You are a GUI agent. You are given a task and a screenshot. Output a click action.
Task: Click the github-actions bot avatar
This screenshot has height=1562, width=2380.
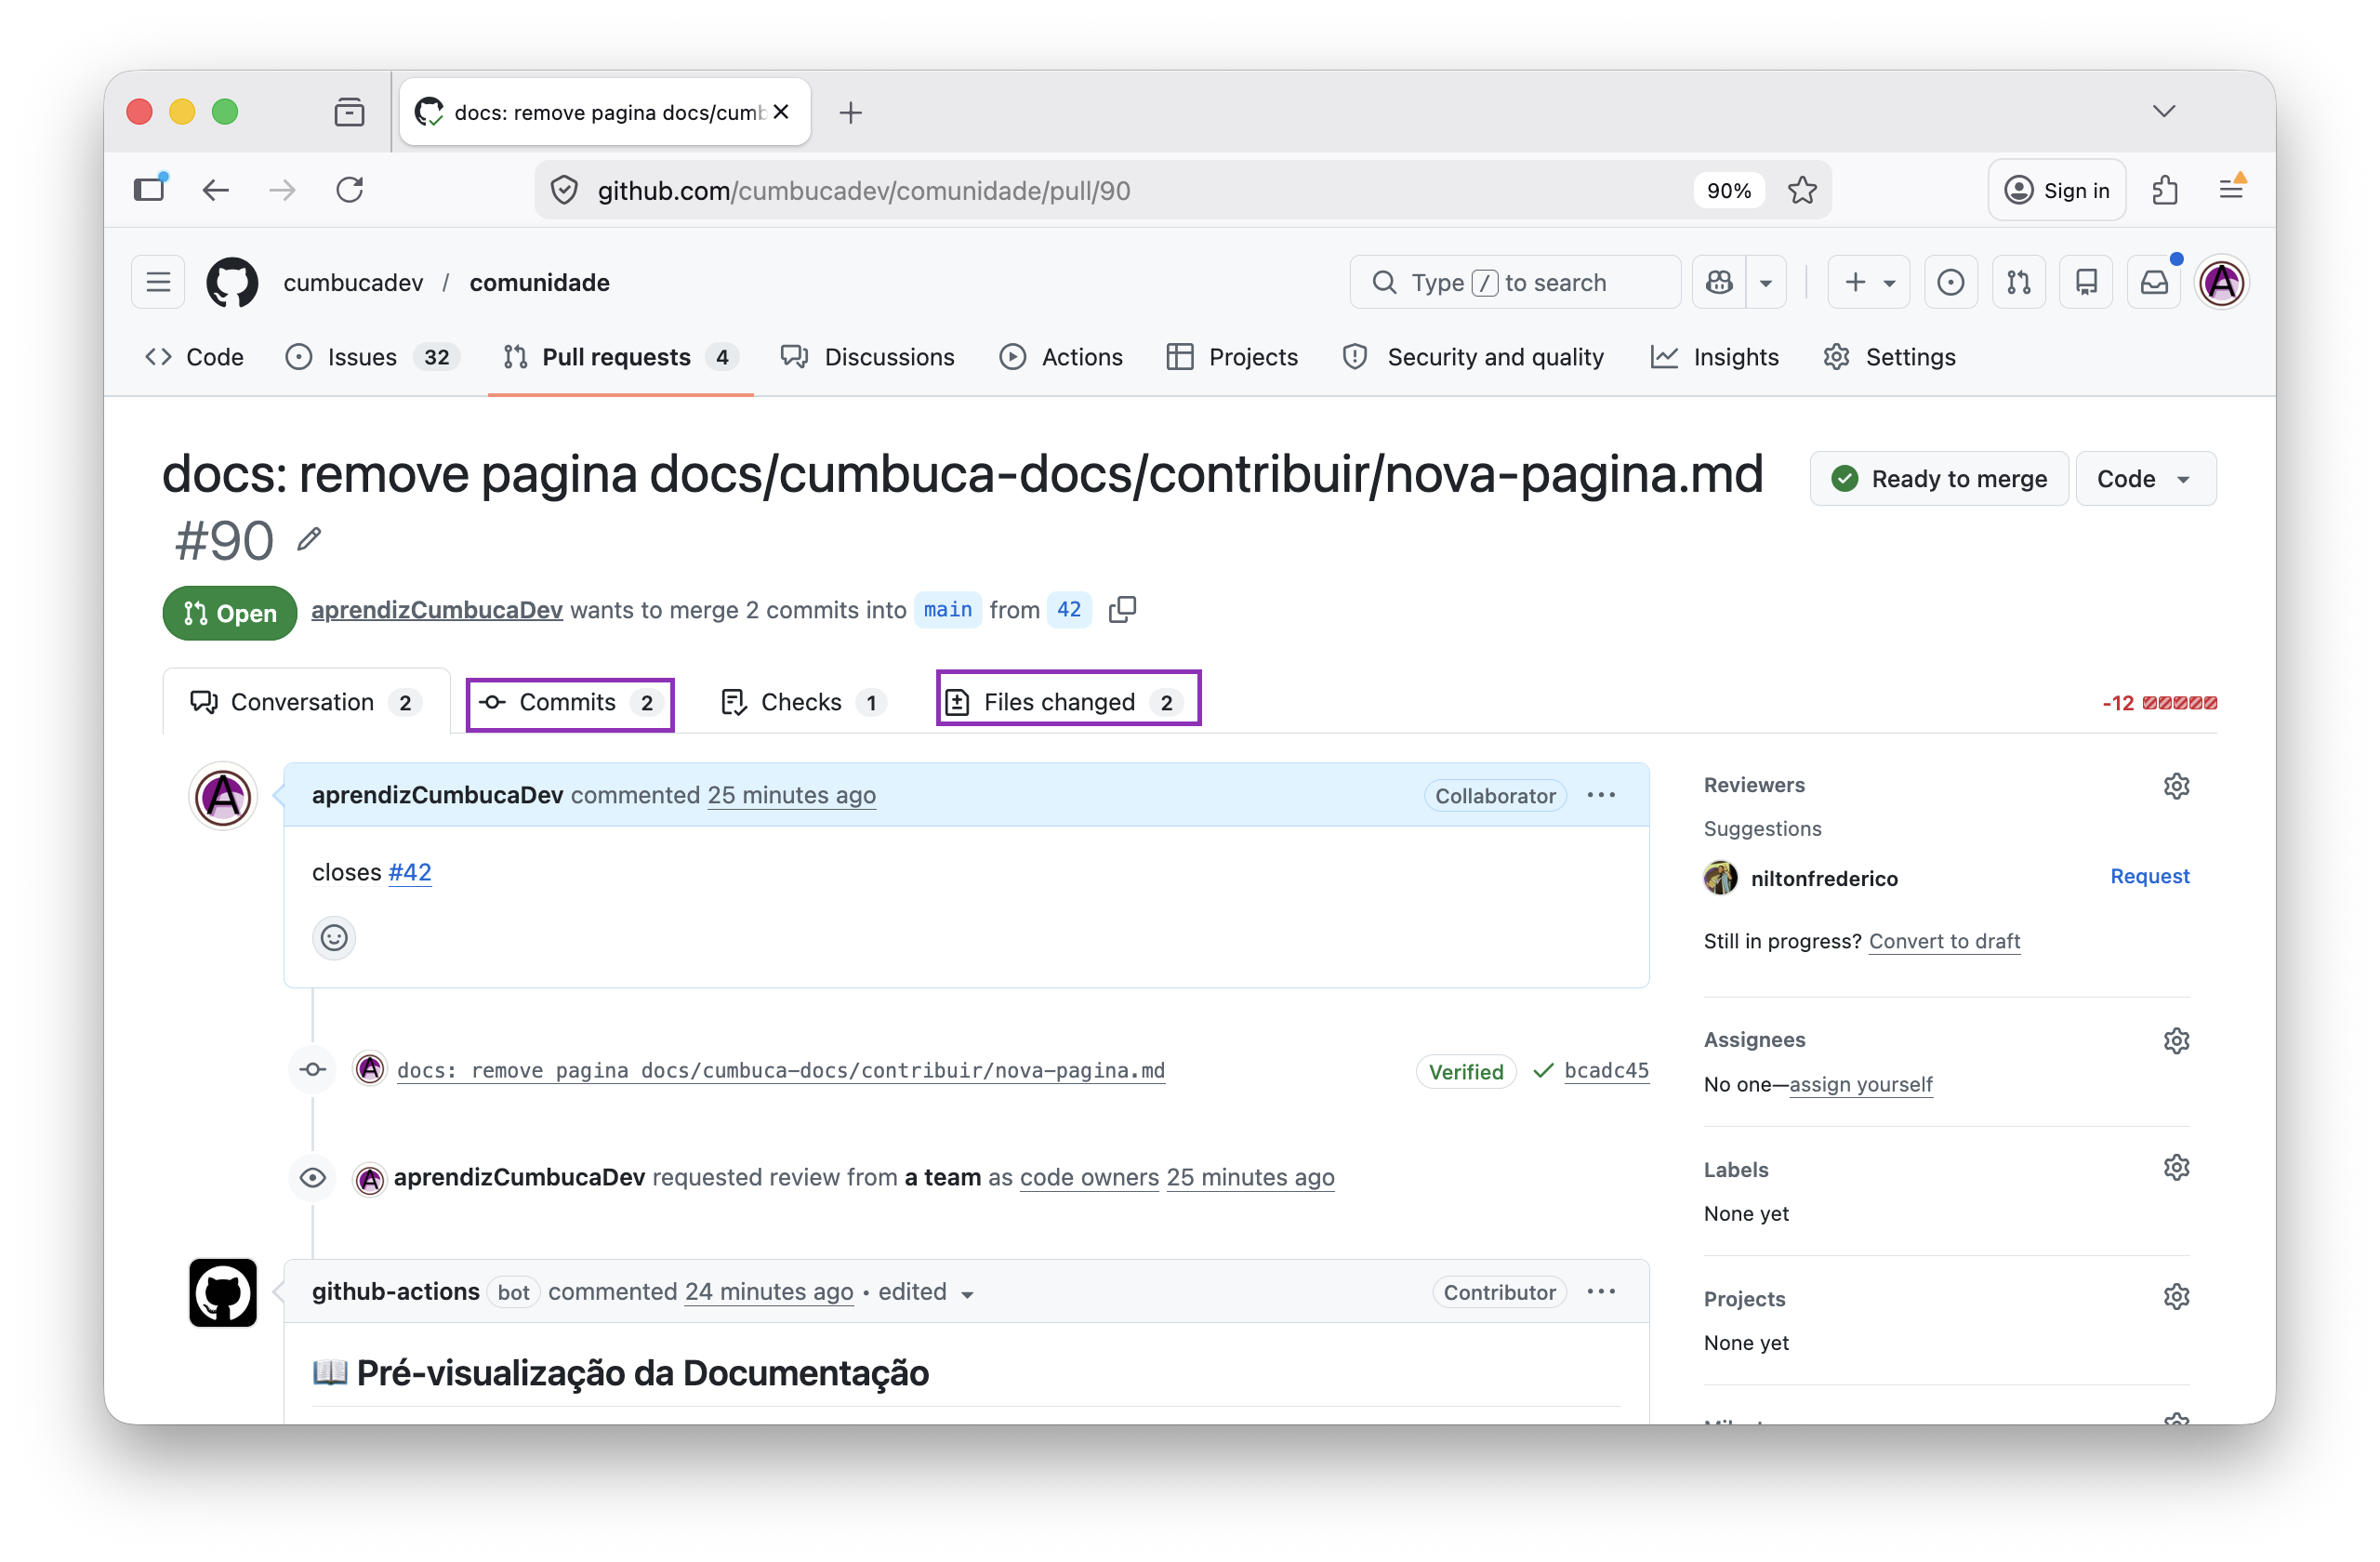[223, 1292]
